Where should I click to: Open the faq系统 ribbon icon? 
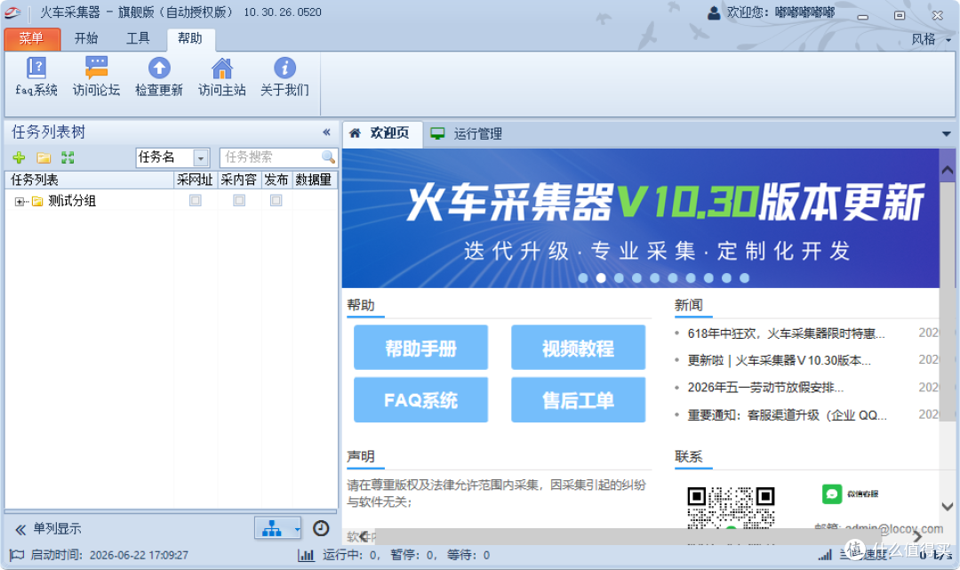pos(36,68)
